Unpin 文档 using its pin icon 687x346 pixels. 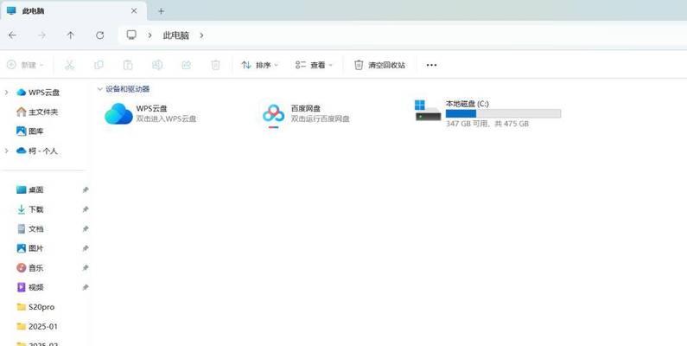point(86,229)
